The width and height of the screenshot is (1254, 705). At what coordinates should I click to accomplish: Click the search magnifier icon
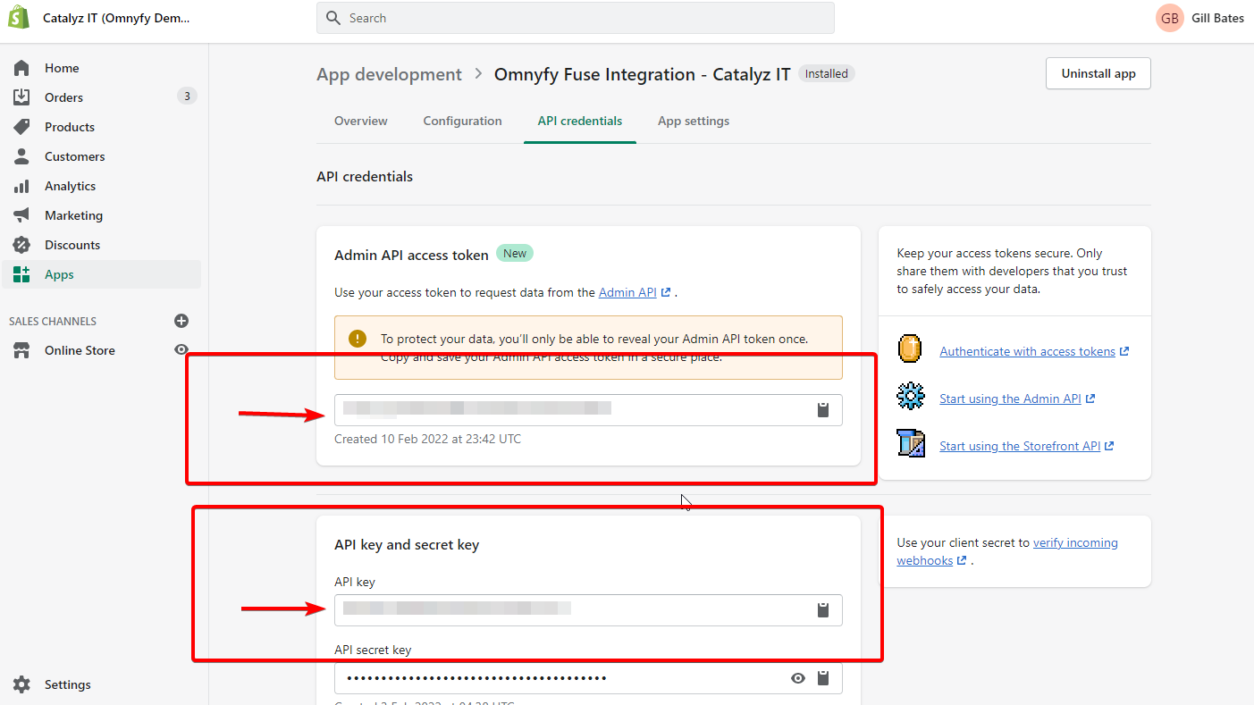[x=333, y=18]
